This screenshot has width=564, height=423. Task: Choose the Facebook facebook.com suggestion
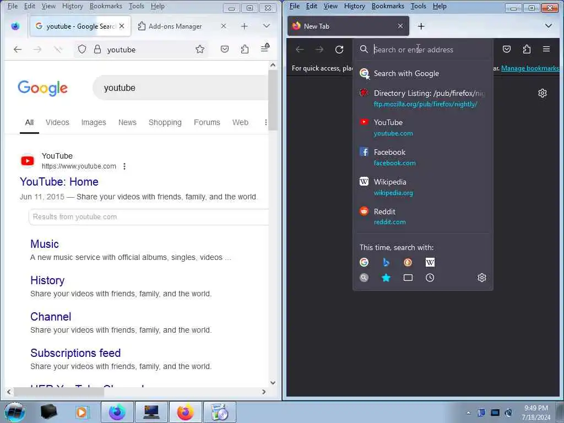click(x=422, y=157)
